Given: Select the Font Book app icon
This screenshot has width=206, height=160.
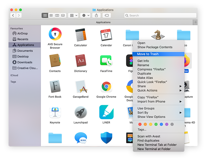Looking at the screenshot, I should click(55, 86).
